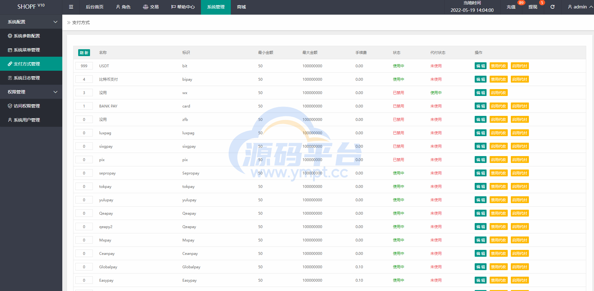Open 系统参数配置 in sidebar
The width and height of the screenshot is (594, 291).
point(31,36)
